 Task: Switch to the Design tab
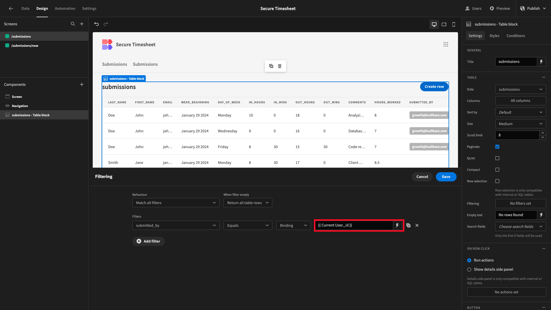(42, 9)
